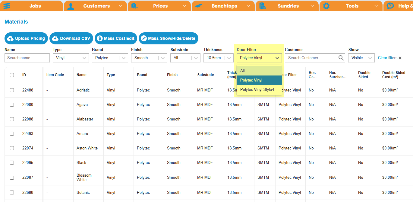Viewport: 413px width, 202px height.
Task: Check the Black row checkbox
Action: click(x=12, y=162)
